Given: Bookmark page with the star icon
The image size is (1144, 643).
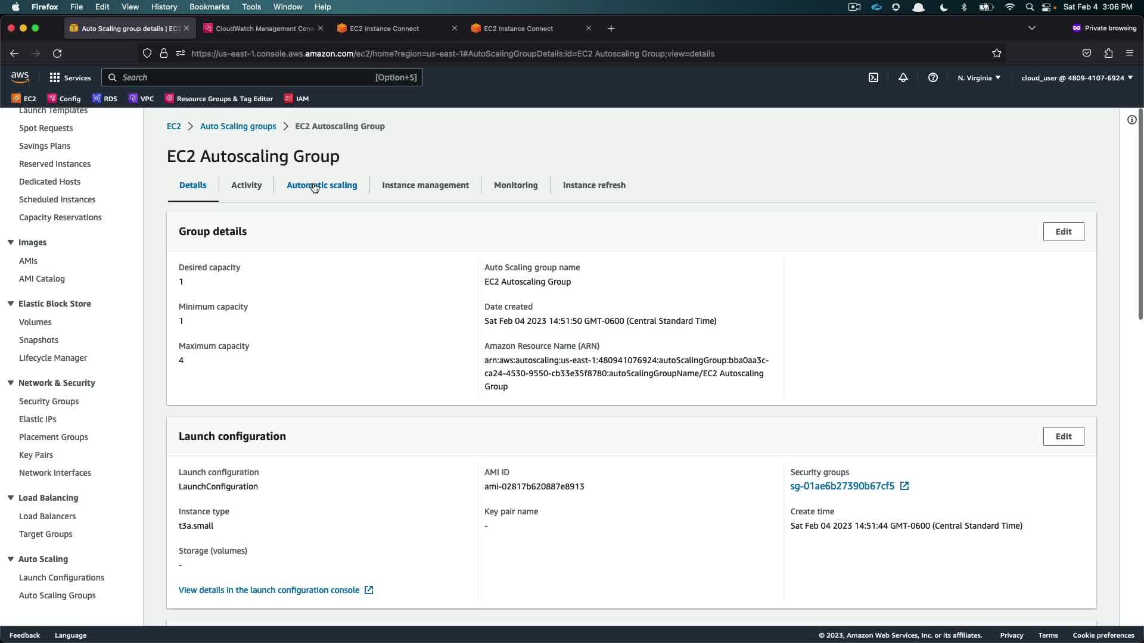Looking at the screenshot, I should [x=997, y=54].
